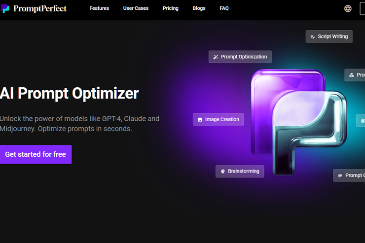
Task: Open the Features menu
Action: tap(99, 8)
